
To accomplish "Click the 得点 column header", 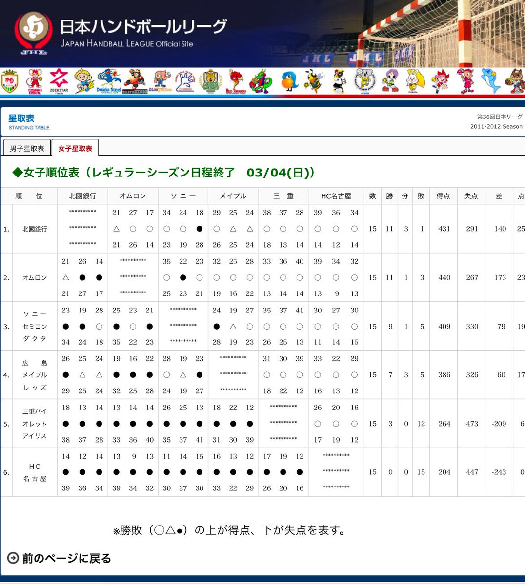I will tap(444, 196).
